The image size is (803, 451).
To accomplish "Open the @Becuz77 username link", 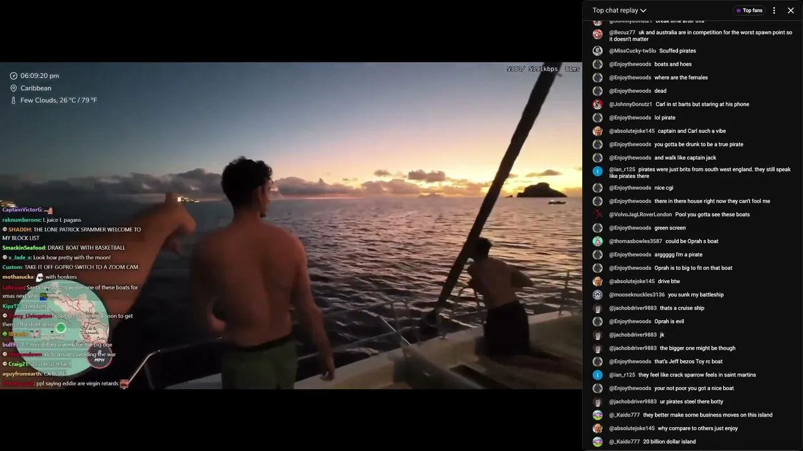I will click(622, 33).
